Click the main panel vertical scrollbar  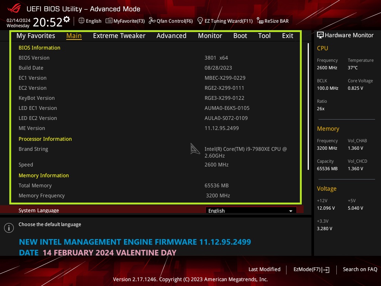pyautogui.click(x=308, y=107)
